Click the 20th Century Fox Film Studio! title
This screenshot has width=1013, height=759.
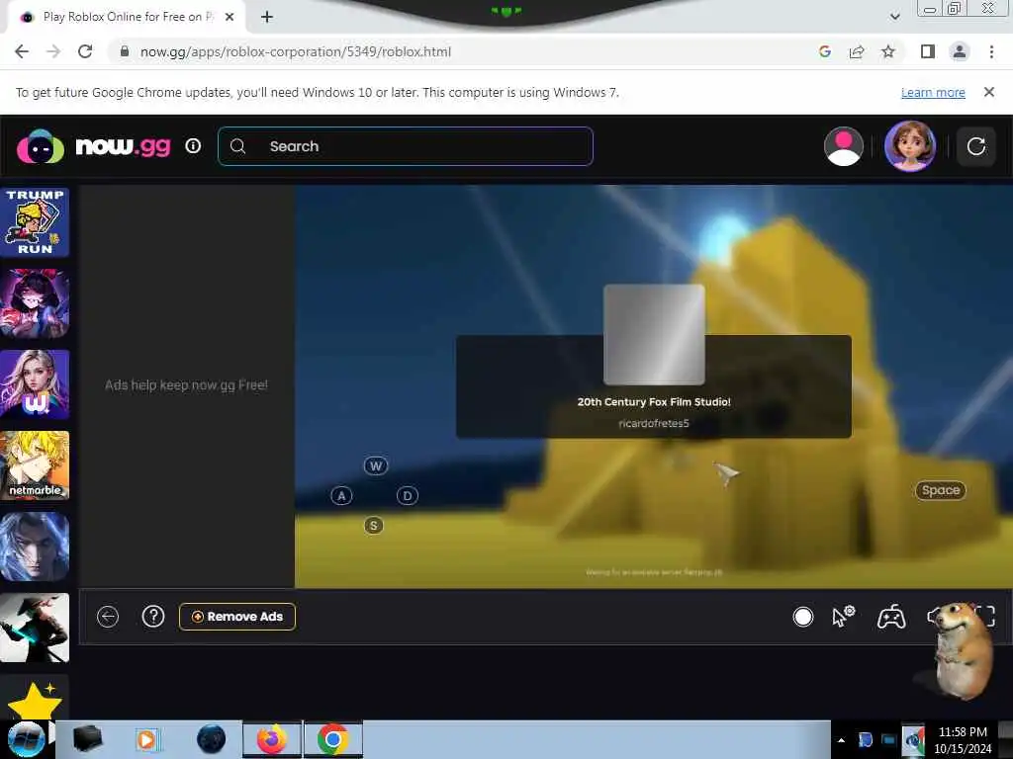tap(654, 401)
